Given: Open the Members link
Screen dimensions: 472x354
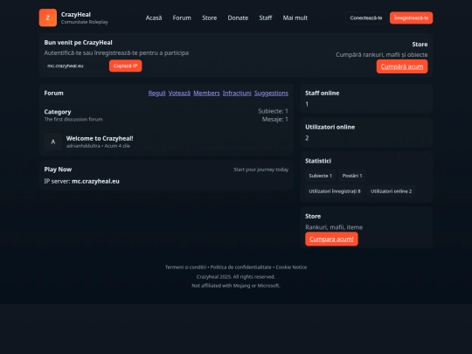Looking at the screenshot, I should [x=206, y=93].
